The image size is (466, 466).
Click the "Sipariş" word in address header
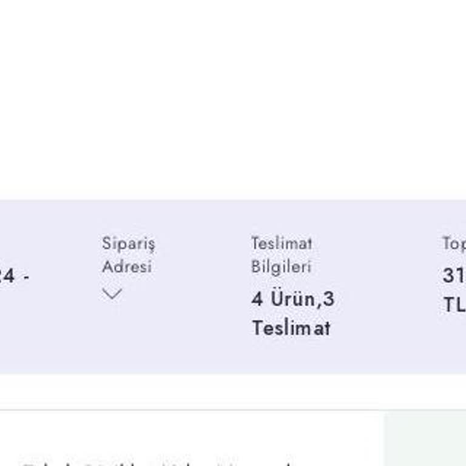click(x=128, y=243)
